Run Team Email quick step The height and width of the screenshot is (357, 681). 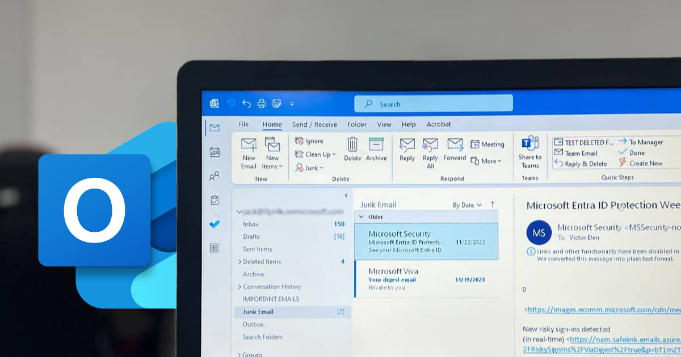click(576, 153)
